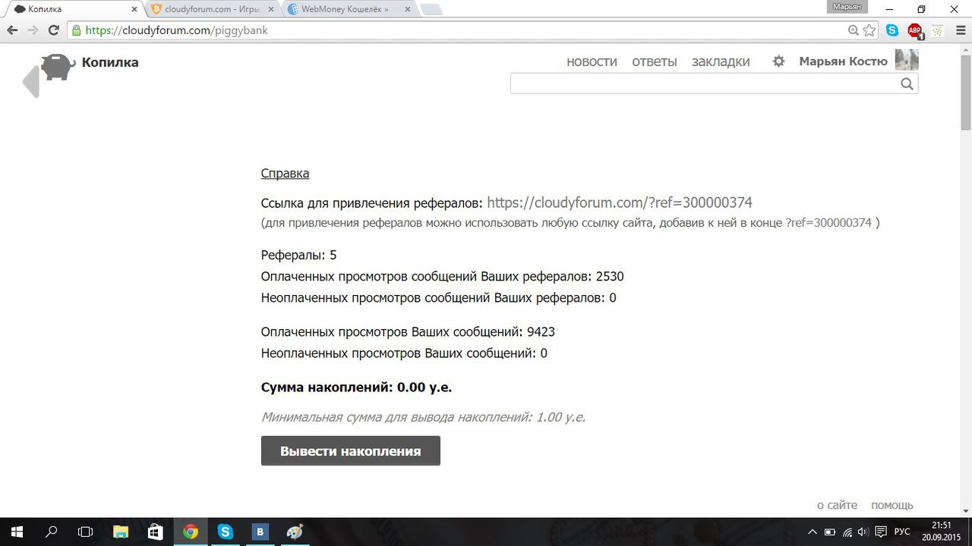The width and height of the screenshot is (972, 546).
Task: Click the gray back arrow icon
Action: 31,82
